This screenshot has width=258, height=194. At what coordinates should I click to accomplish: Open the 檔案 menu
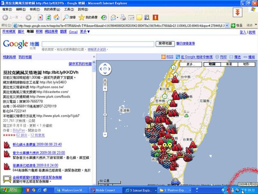tap(7, 9)
